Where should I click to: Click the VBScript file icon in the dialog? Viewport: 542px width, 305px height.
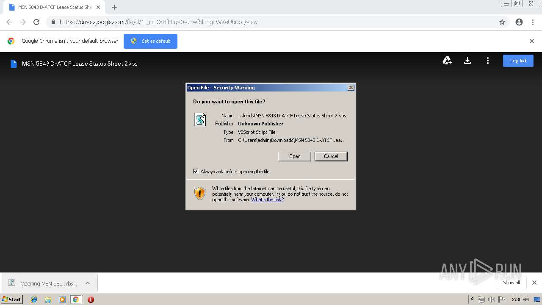click(x=200, y=119)
